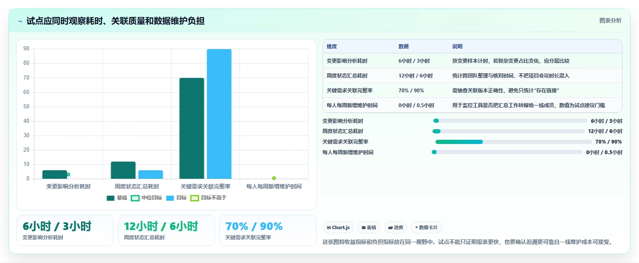The image size is (639, 263).
Task: Click the 每人每周新增维护时间 progress bar
Action: point(507,152)
